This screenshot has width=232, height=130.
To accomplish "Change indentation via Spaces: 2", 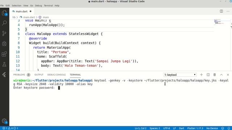I will [155, 128].
